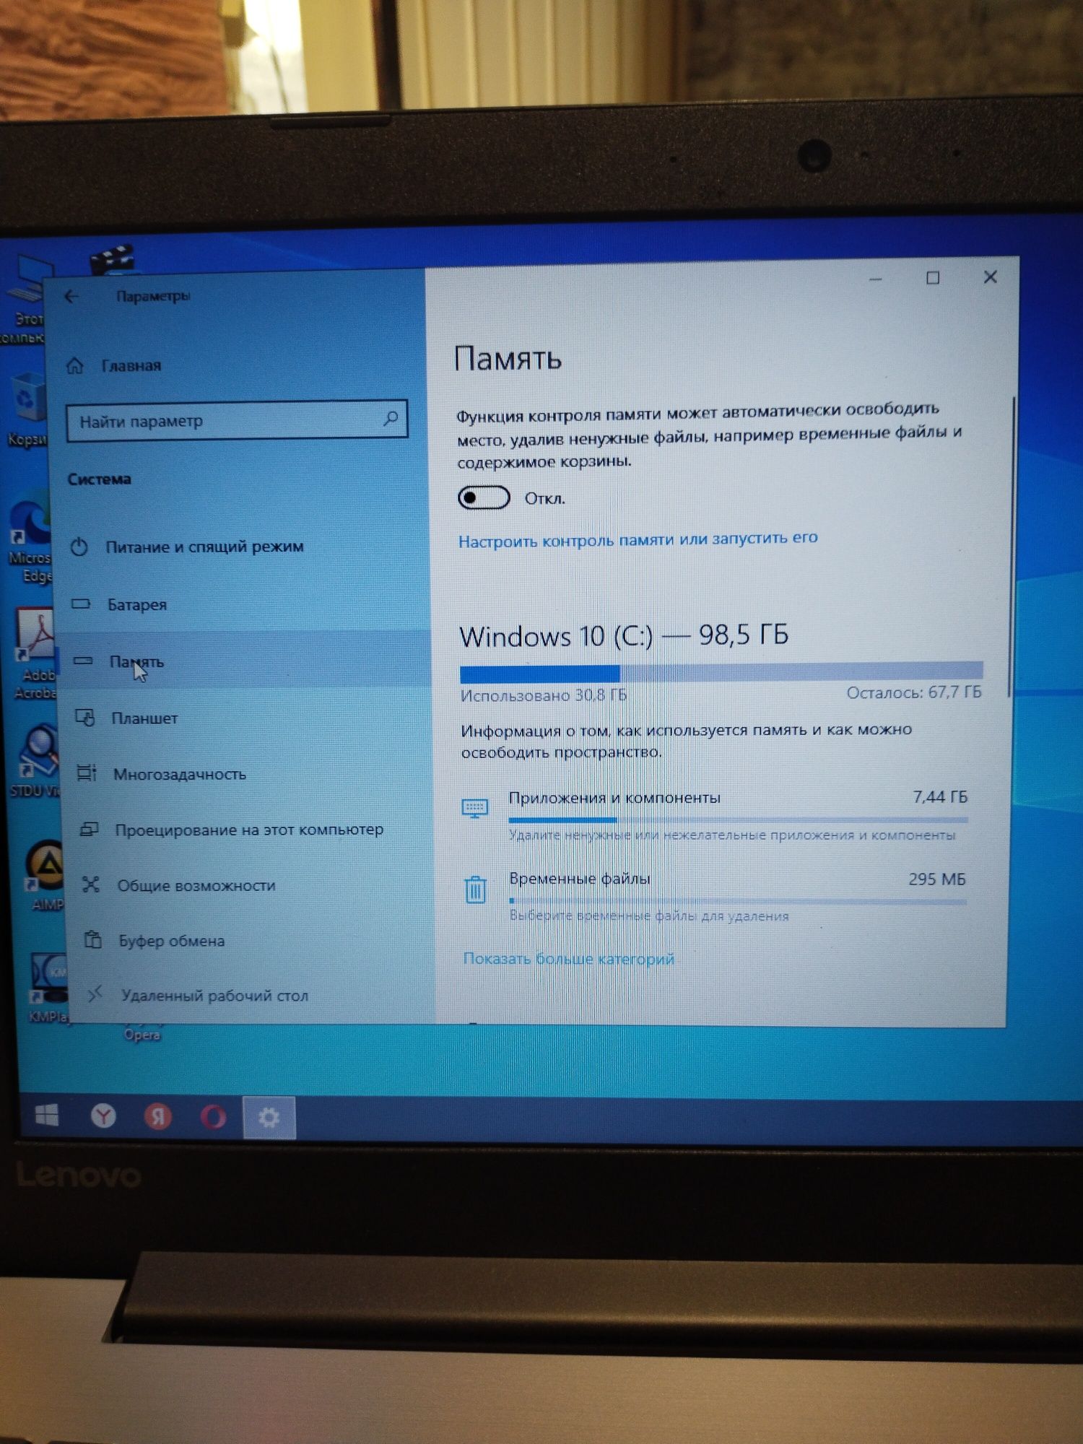This screenshot has height=1444, width=1083.
Task: Toggle the storage sense switch Откл.
Action: coord(484,498)
